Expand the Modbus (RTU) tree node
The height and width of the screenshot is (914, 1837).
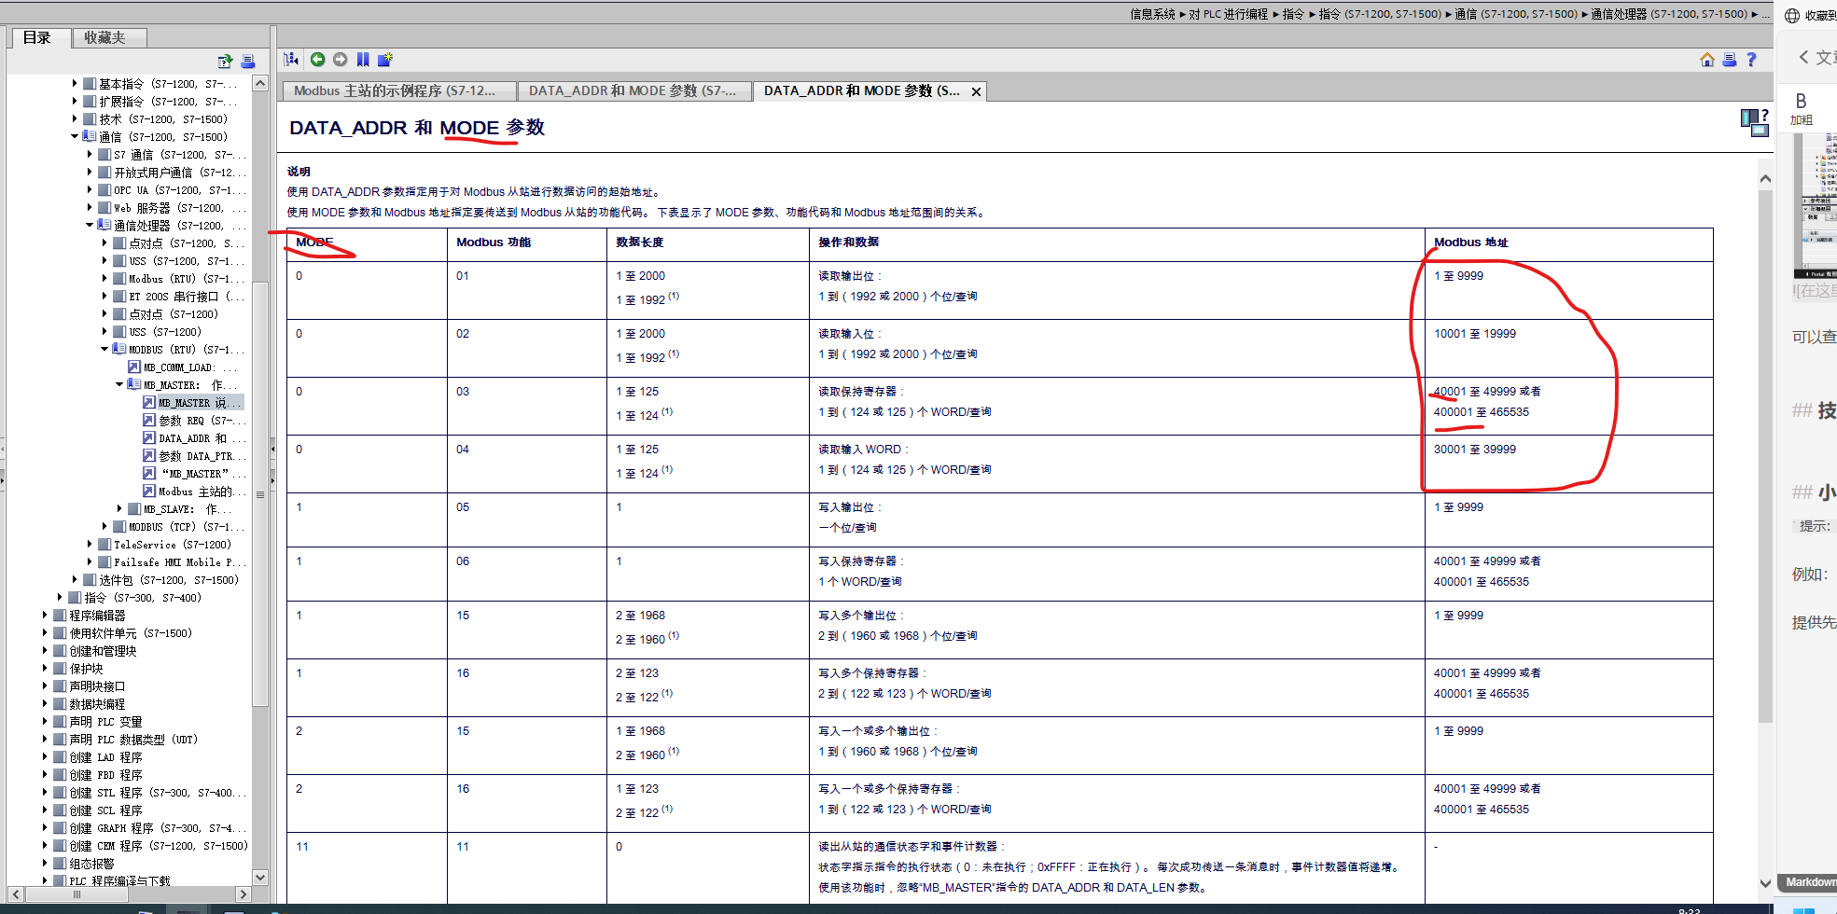pyautogui.click(x=104, y=278)
